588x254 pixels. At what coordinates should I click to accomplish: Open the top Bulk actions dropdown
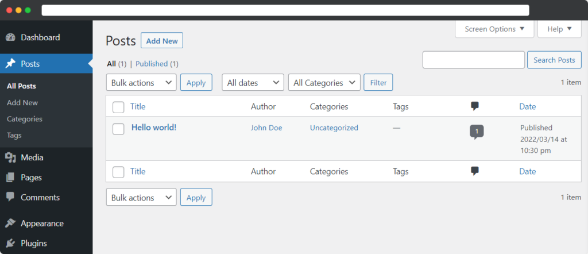coord(141,83)
